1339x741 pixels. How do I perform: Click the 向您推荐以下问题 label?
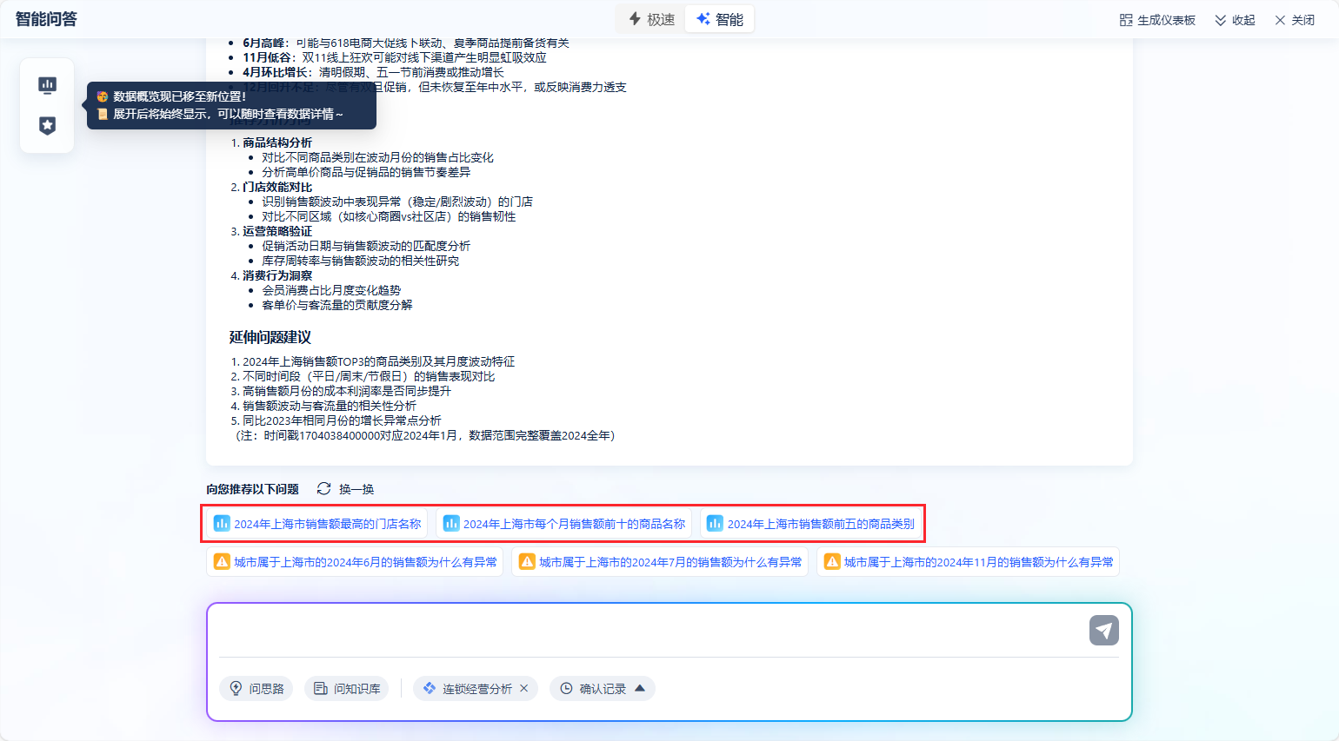(x=252, y=489)
